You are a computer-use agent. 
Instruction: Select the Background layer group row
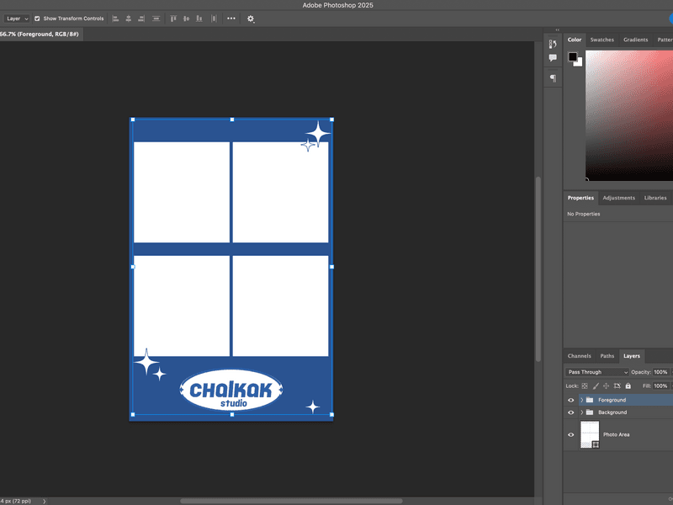[x=618, y=412]
